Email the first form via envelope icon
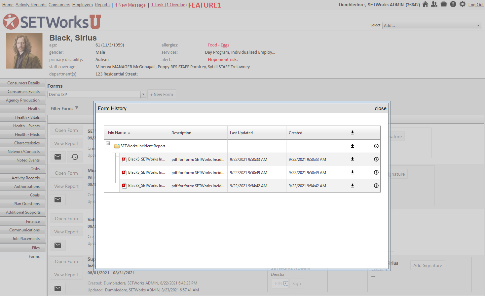The height and width of the screenshot is (296, 485). (x=58, y=157)
